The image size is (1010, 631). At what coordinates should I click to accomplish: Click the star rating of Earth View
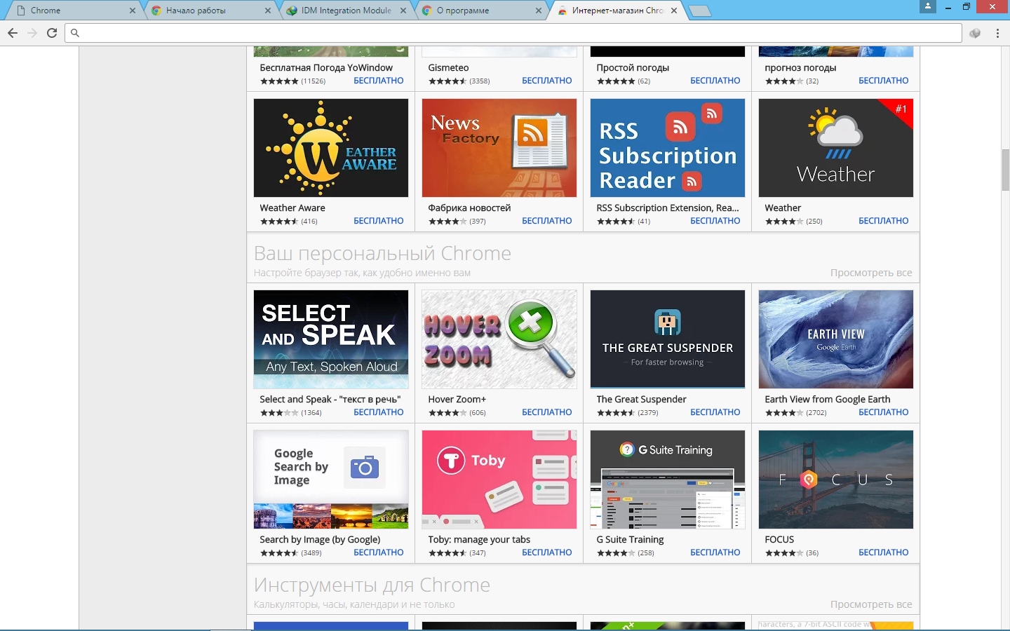tap(784, 413)
